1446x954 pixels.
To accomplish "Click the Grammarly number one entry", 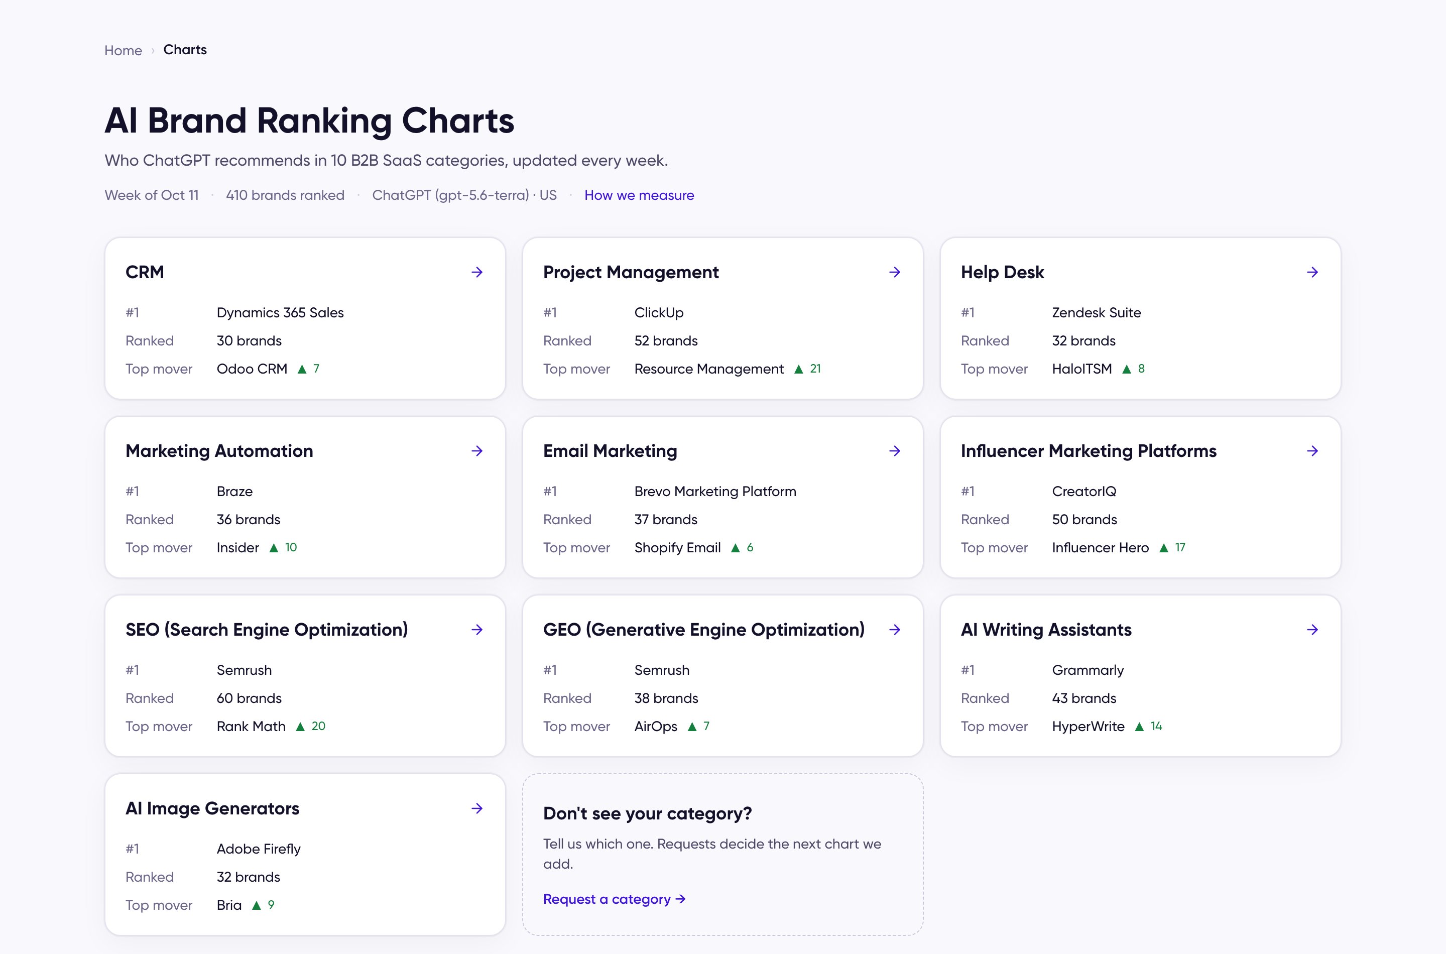I will [1088, 670].
